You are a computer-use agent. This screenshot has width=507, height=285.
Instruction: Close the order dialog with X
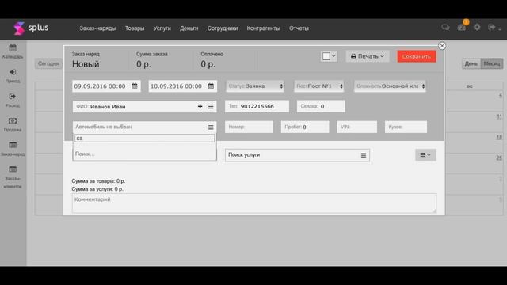[x=442, y=46]
